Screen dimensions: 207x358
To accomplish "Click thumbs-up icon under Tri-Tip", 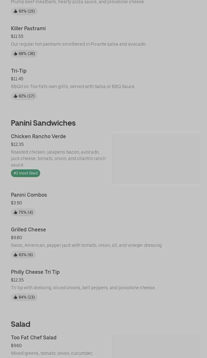I will [x=15, y=96].
